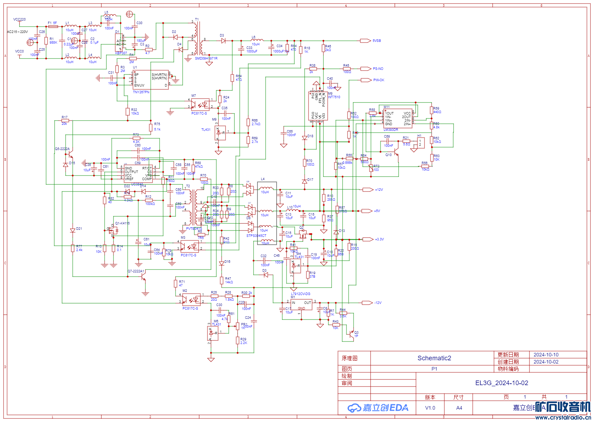Click the P1 page name
594x422 pixels.
[434, 369]
